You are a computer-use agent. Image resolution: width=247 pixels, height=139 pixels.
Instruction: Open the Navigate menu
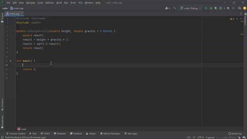pos(31,3)
